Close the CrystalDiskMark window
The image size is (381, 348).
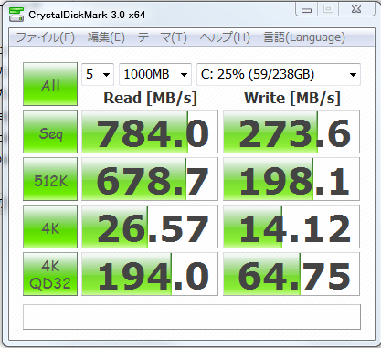point(356,9)
